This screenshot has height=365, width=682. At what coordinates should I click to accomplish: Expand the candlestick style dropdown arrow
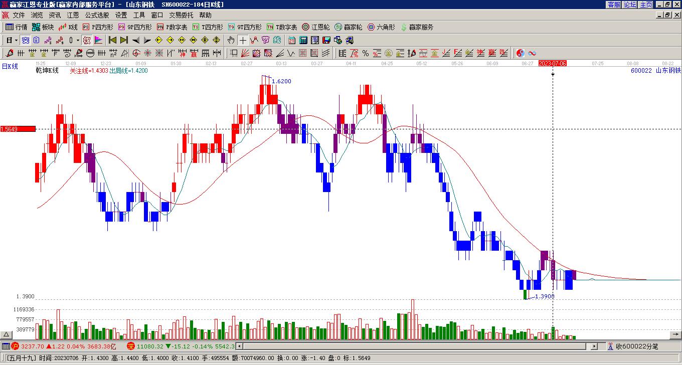pyautogui.click(x=78, y=40)
